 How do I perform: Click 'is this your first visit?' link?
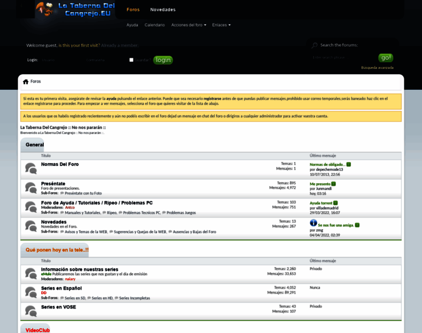pyautogui.click(x=79, y=46)
